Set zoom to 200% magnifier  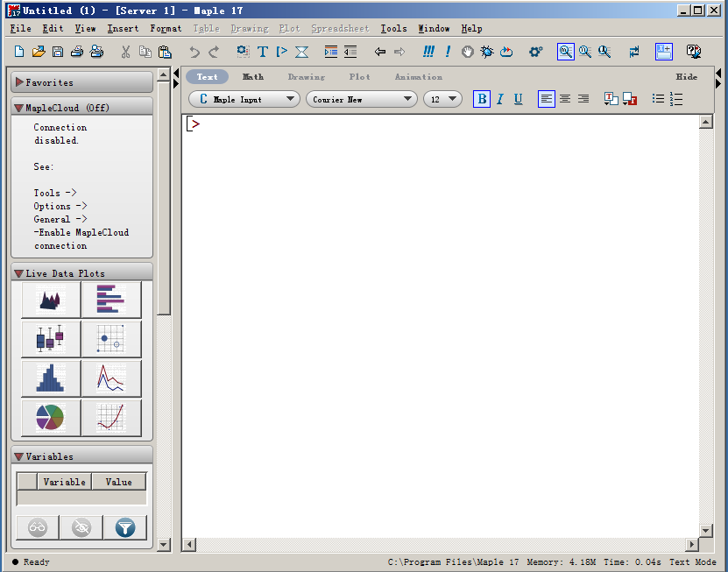coord(604,52)
